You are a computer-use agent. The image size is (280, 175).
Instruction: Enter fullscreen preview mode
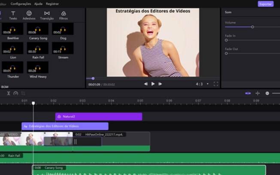216,84
